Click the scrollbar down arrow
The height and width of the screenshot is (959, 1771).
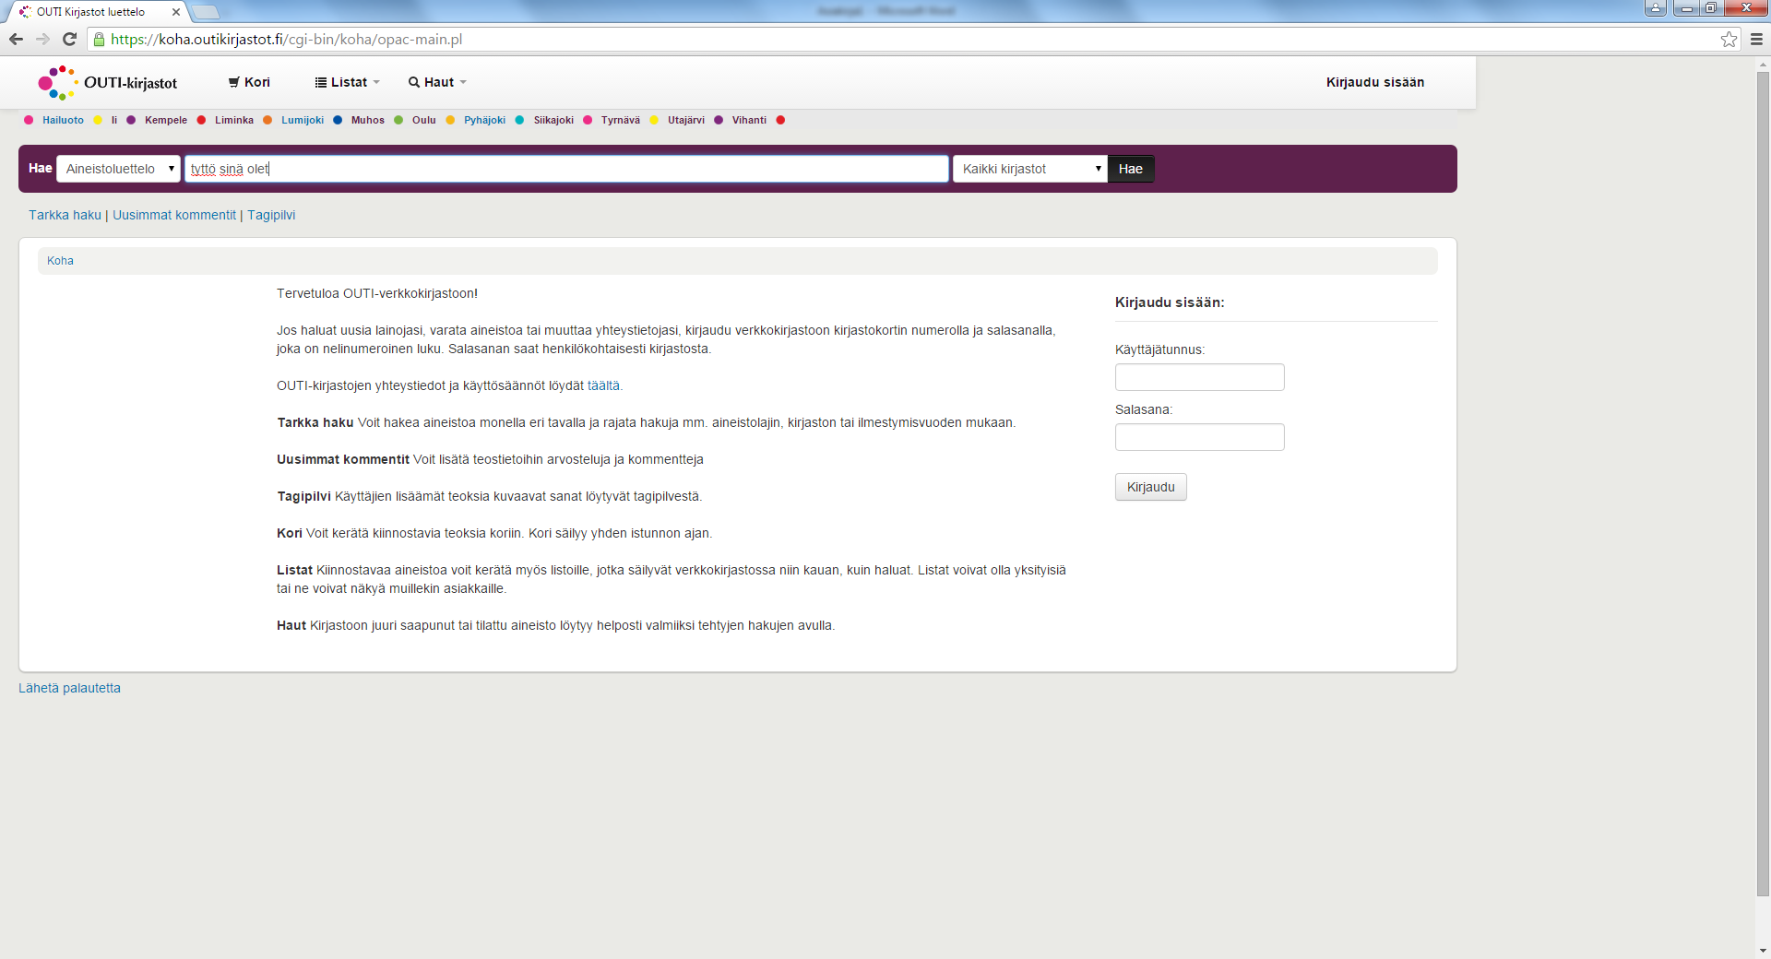point(1763,950)
